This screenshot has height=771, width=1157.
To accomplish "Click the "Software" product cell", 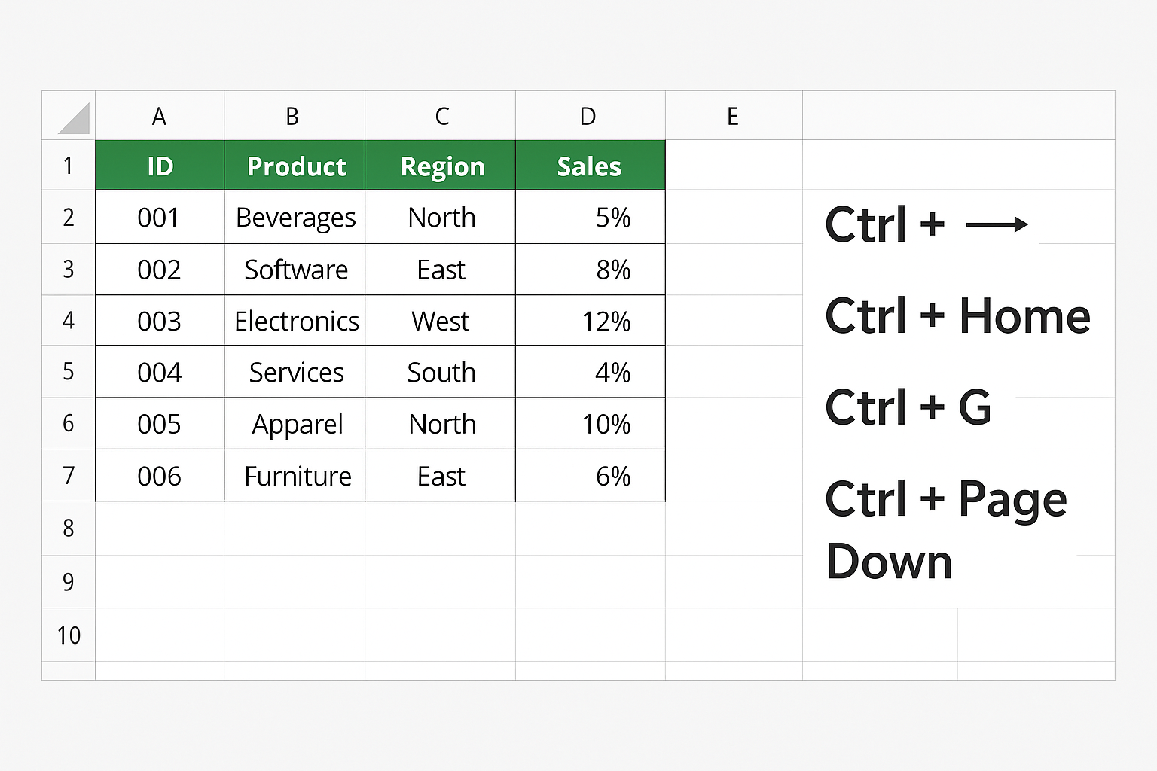I will tap(295, 270).
